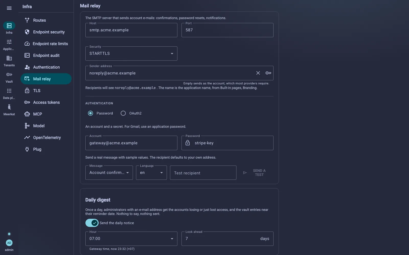Click the Endpoint rate limits gauge icon

coord(27,44)
